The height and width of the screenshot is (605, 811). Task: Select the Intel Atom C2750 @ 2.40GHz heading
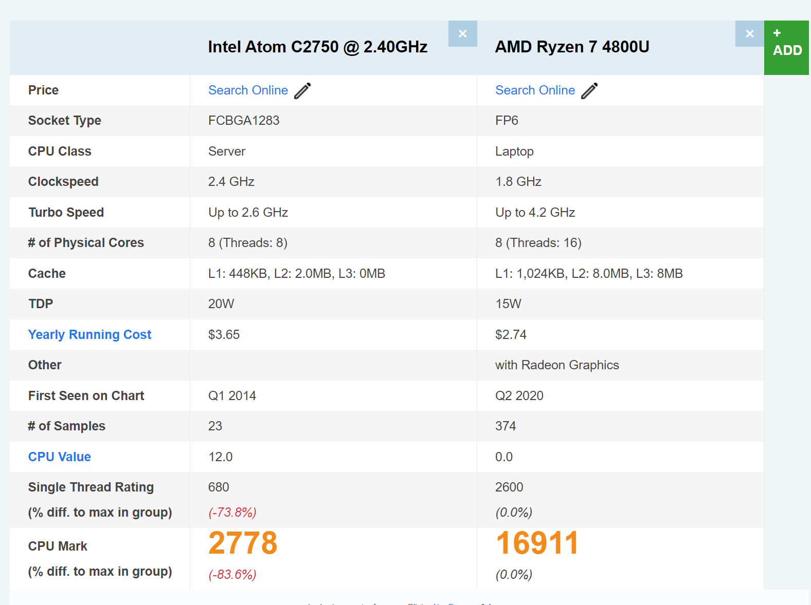click(x=318, y=47)
